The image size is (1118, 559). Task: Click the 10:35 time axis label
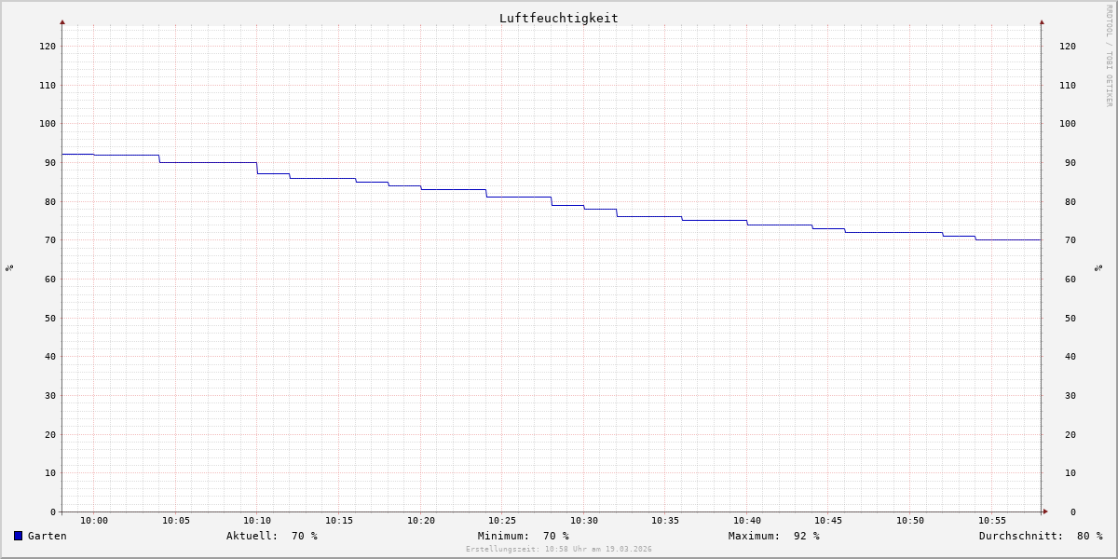[x=666, y=521]
